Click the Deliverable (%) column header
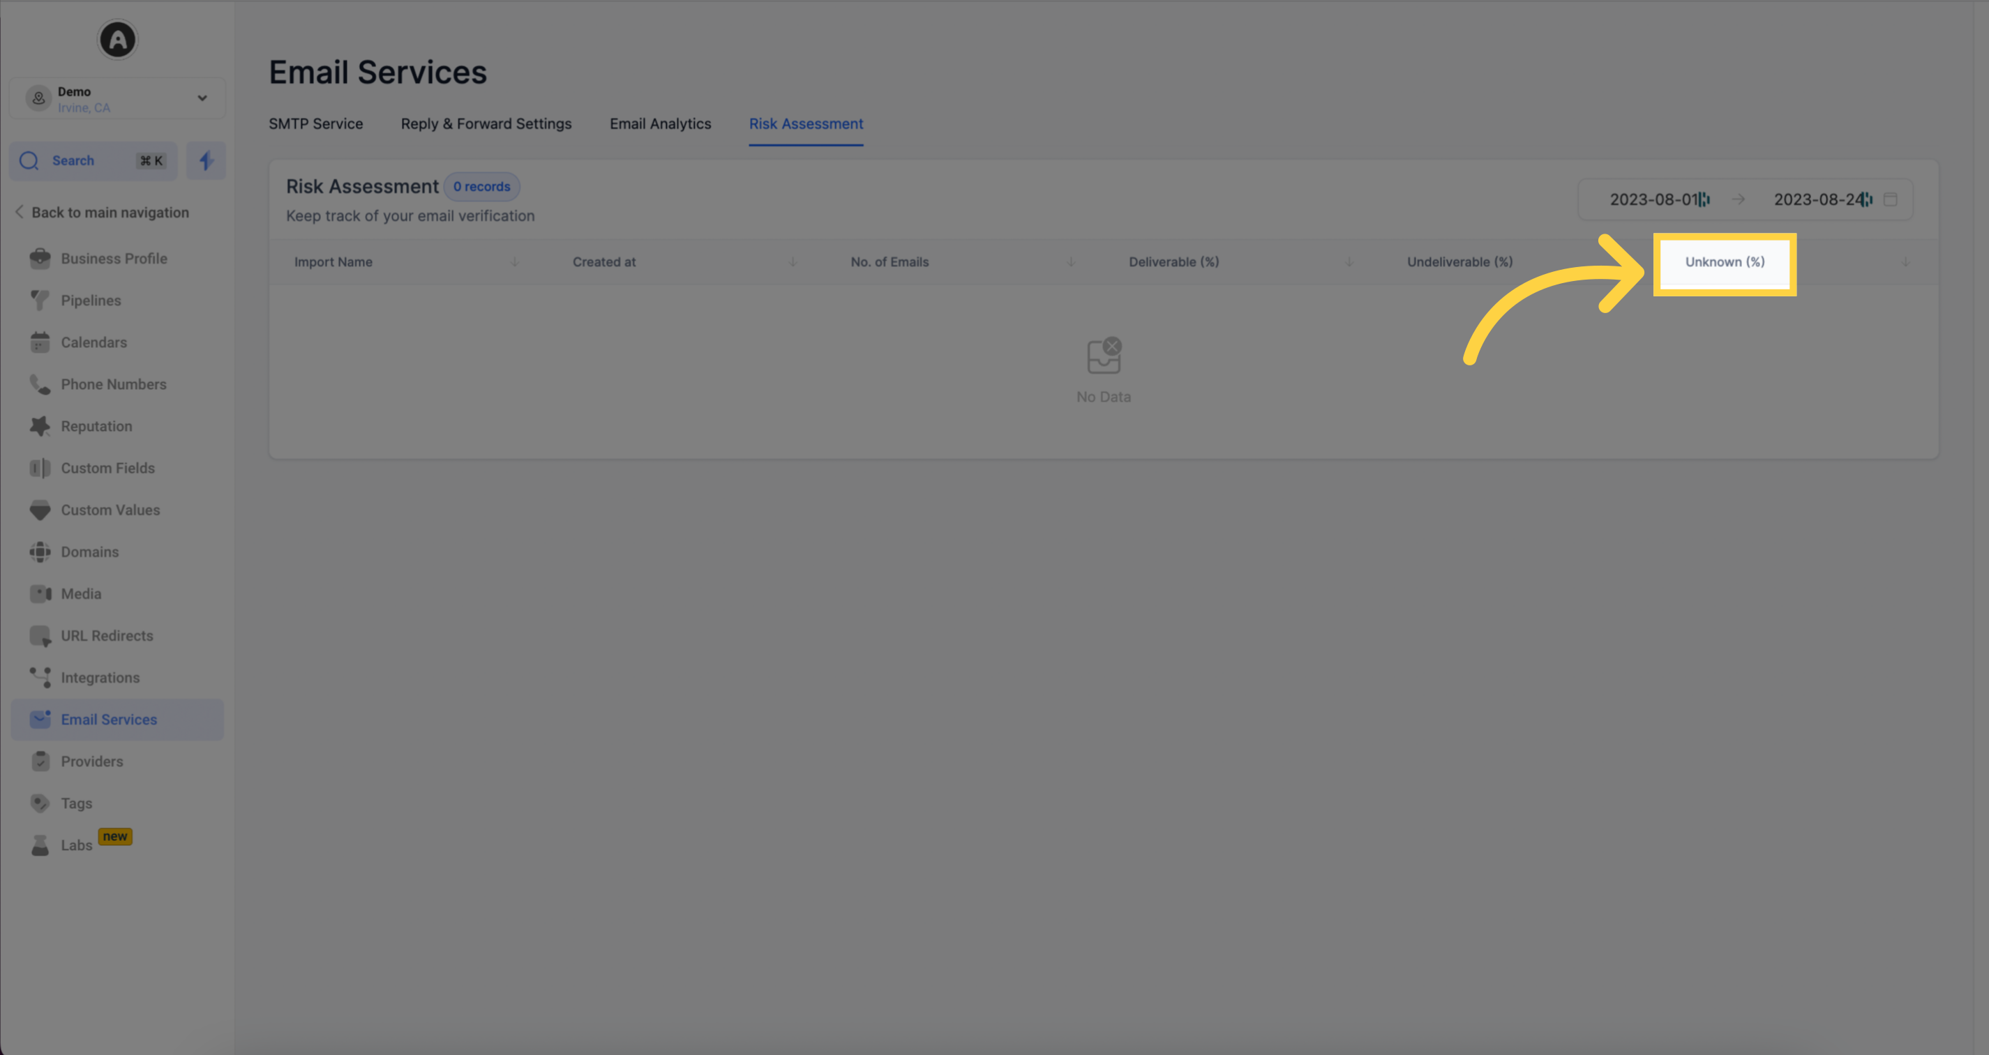1989x1055 pixels. click(1173, 262)
